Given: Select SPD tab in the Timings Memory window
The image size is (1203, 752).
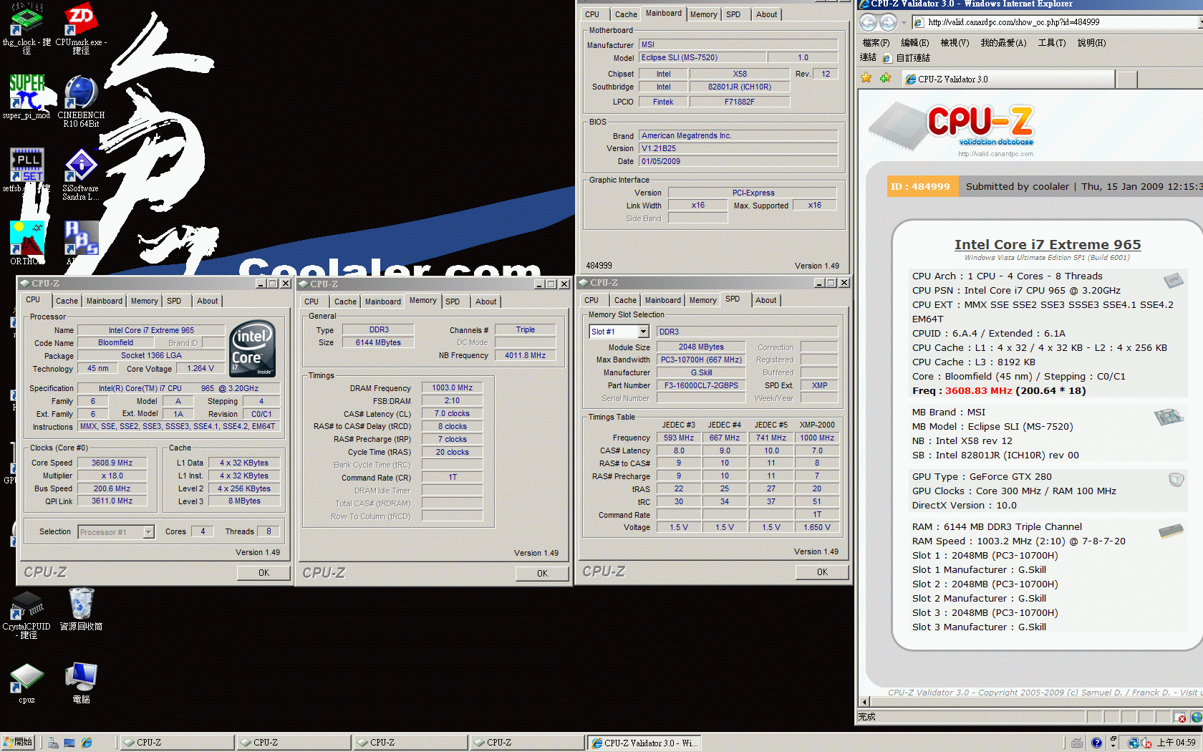Looking at the screenshot, I should (453, 302).
